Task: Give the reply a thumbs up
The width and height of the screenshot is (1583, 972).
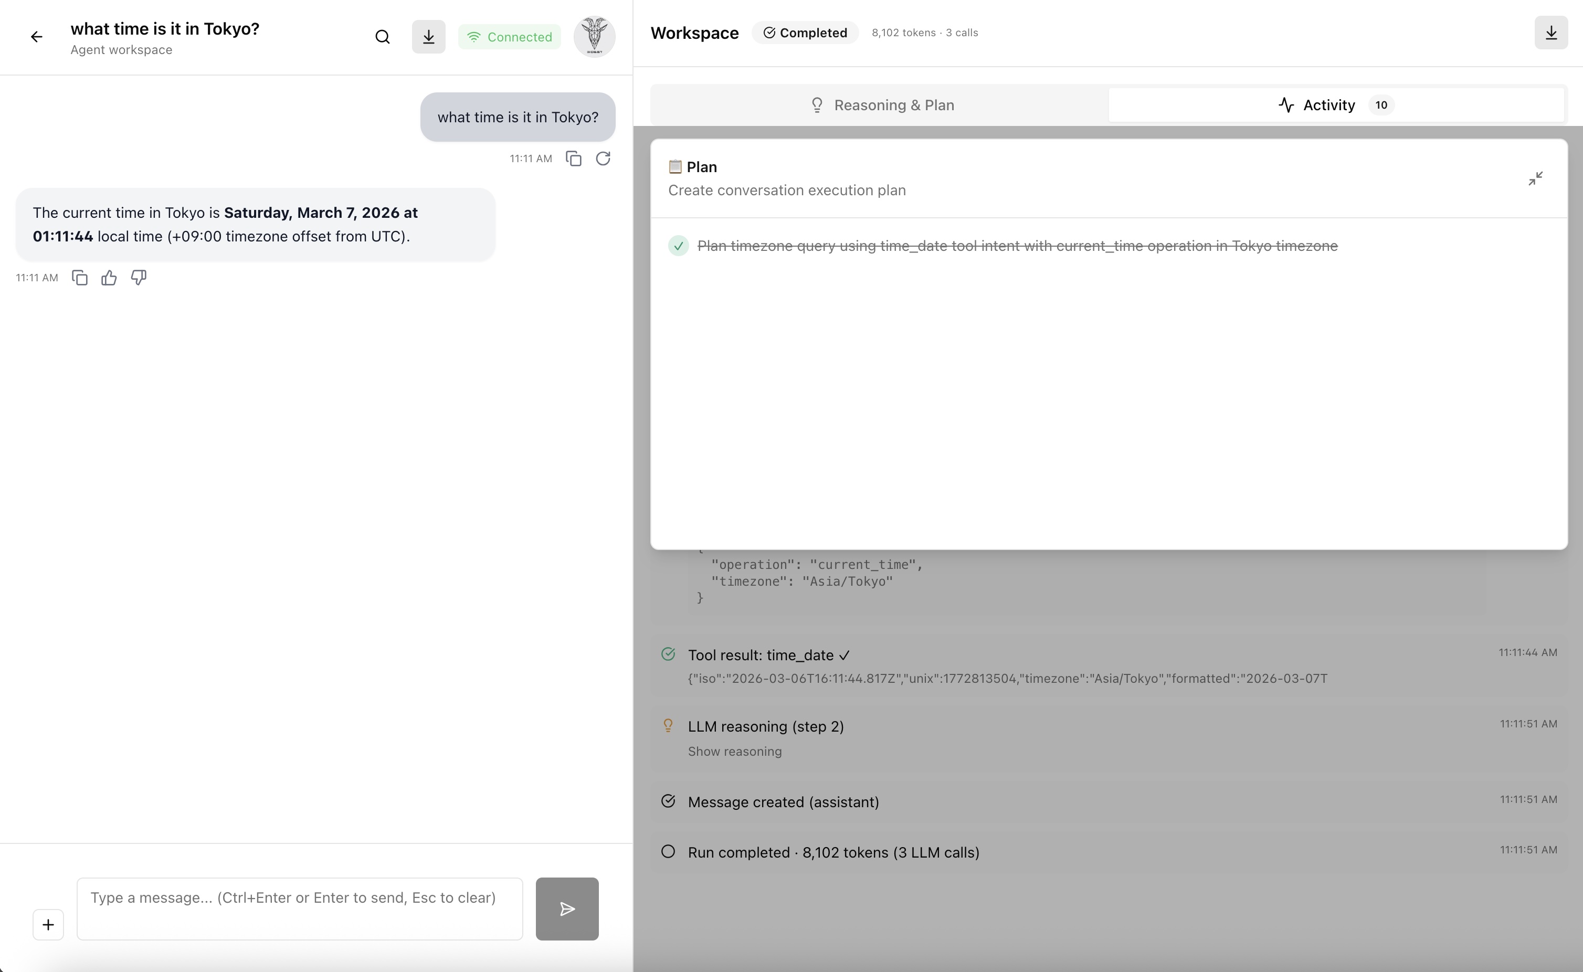Action: (x=109, y=278)
